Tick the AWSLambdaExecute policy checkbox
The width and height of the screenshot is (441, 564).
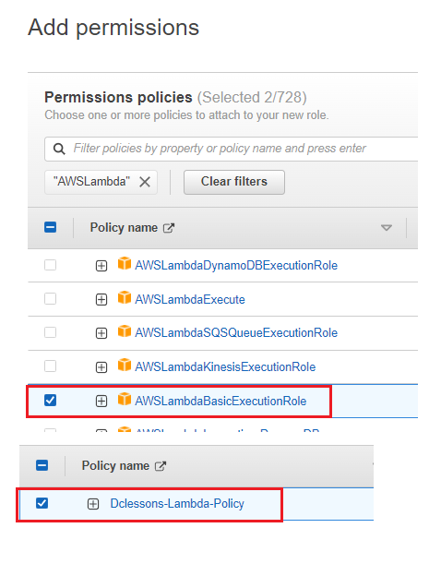tap(51, 298)
